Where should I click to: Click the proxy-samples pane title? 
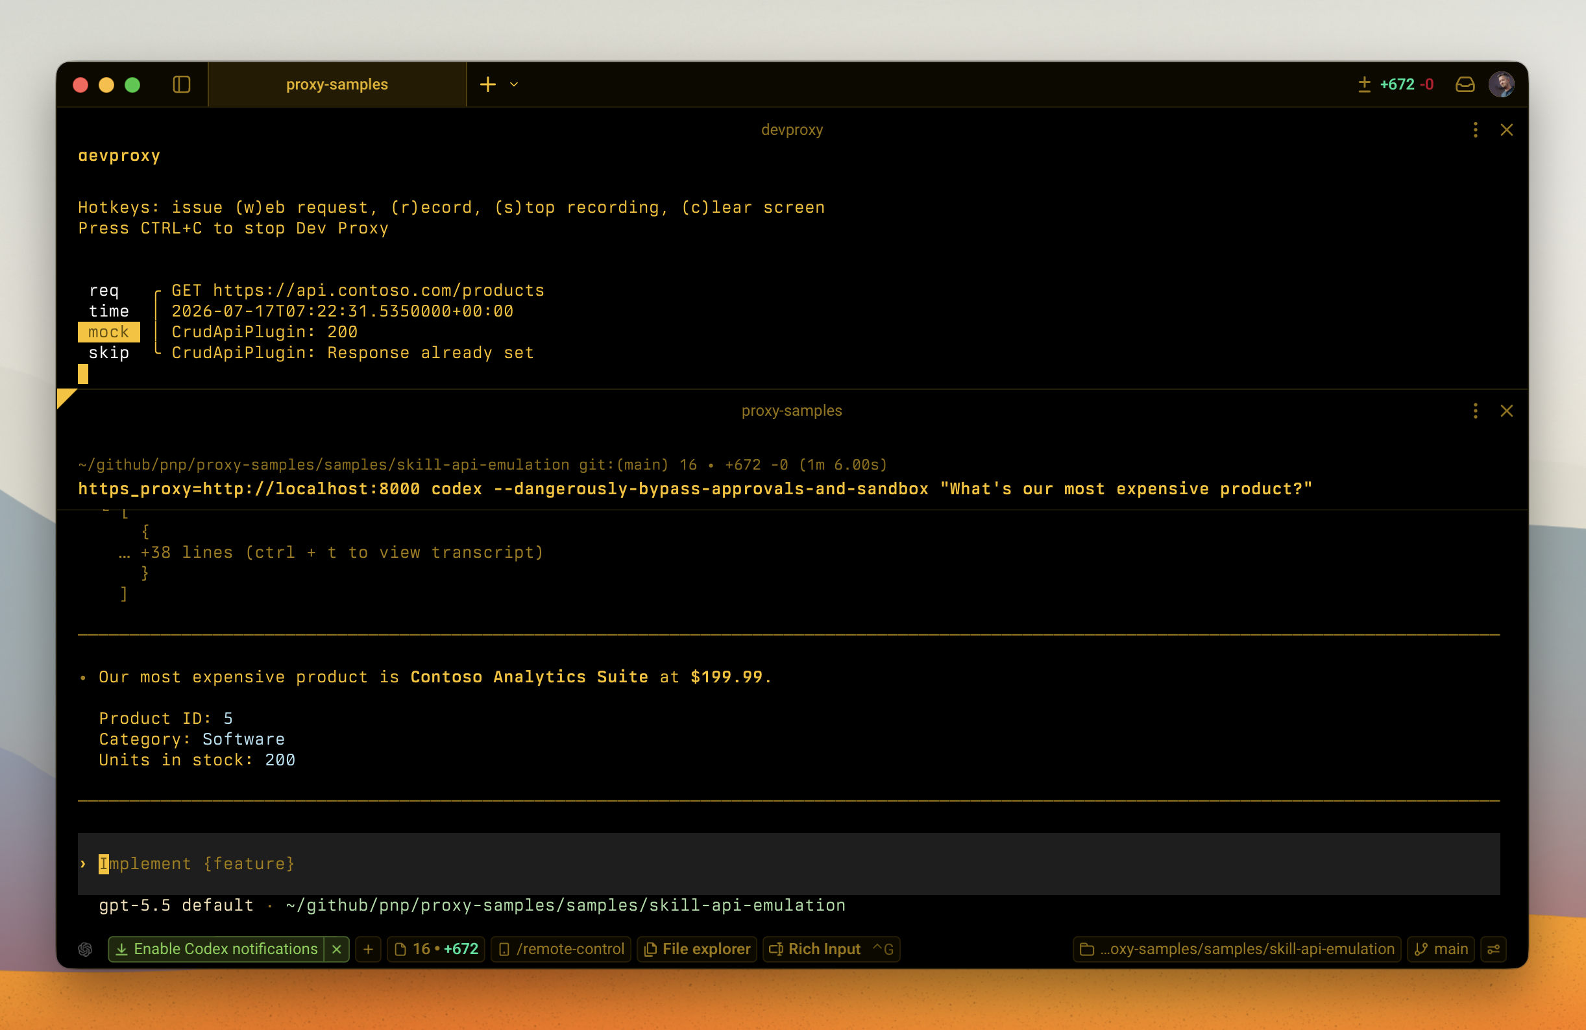click(x=792, y=411)
